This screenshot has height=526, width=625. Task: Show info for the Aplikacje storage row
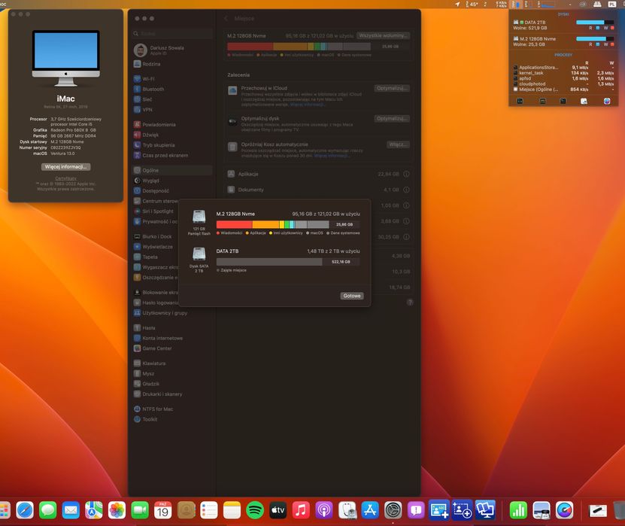406,174
